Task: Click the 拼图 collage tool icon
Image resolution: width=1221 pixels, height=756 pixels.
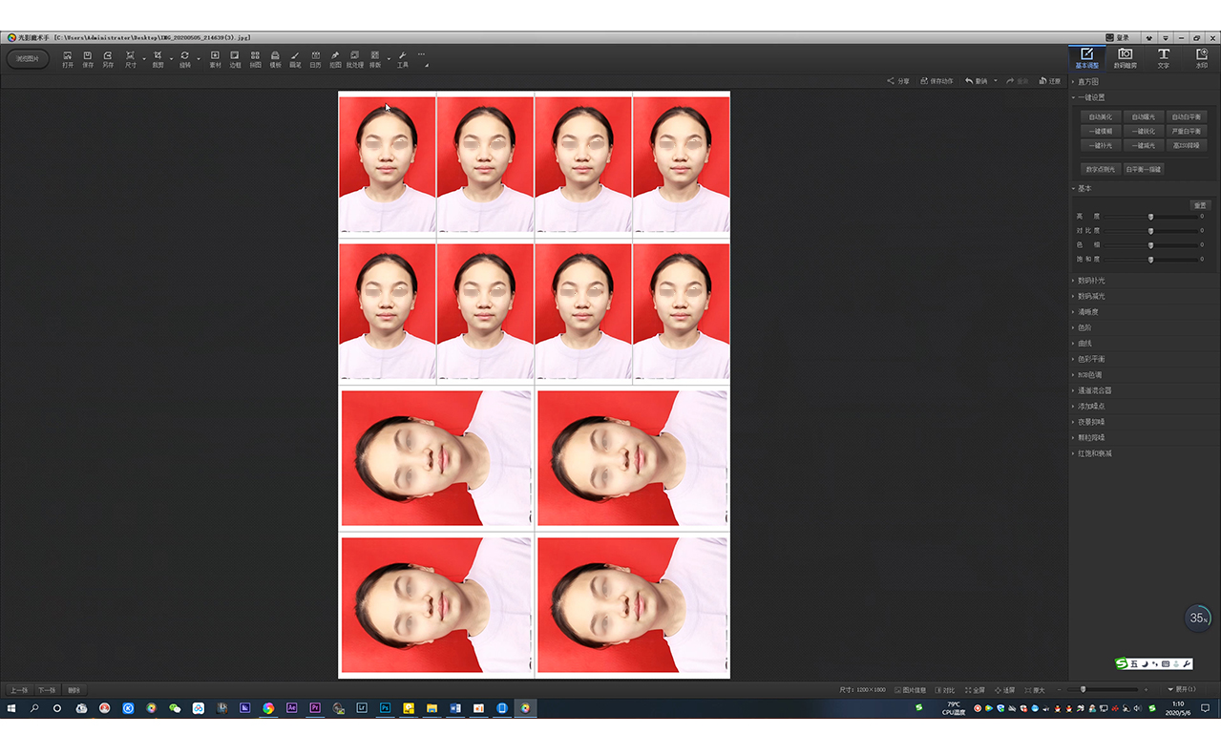Action: 254,59
